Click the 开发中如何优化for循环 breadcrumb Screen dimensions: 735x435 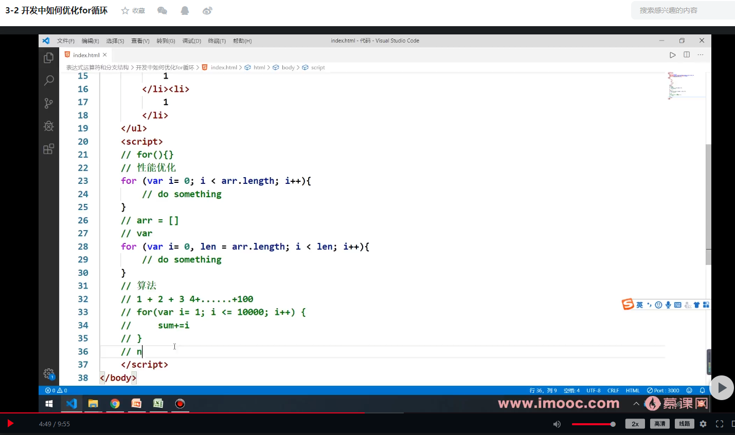165,67
